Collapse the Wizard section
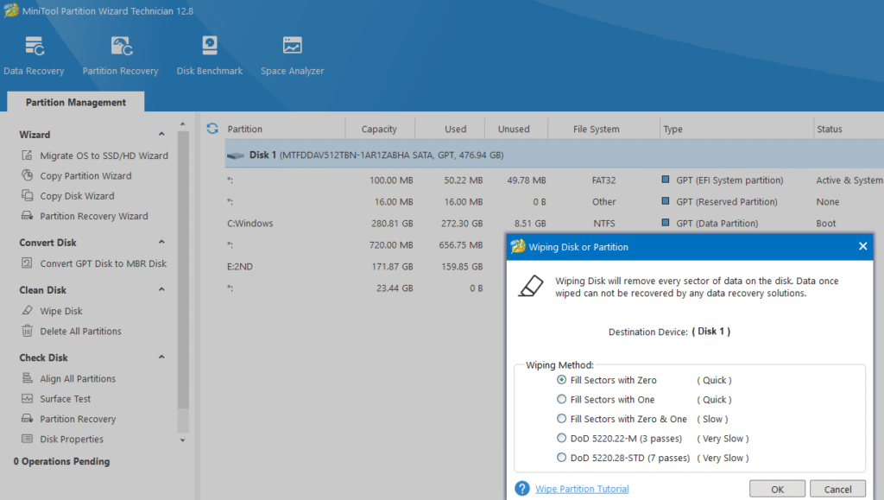 tap(161, 134)
